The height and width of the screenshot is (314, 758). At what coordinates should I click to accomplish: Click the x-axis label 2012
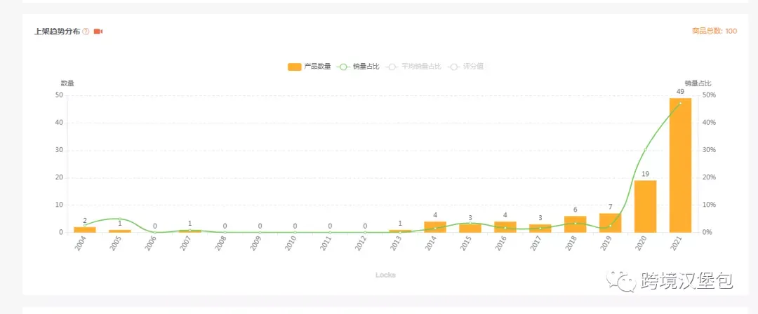[360, 243]
